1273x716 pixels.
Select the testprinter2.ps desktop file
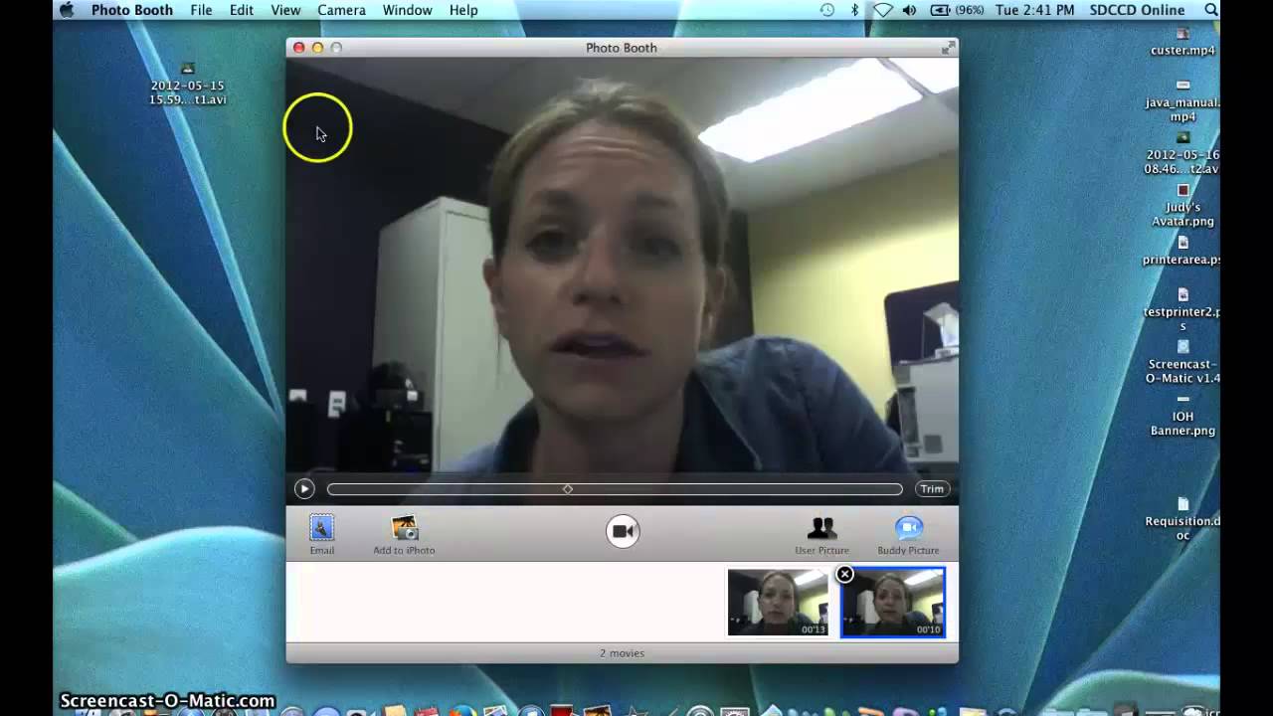pos(1183,311)
